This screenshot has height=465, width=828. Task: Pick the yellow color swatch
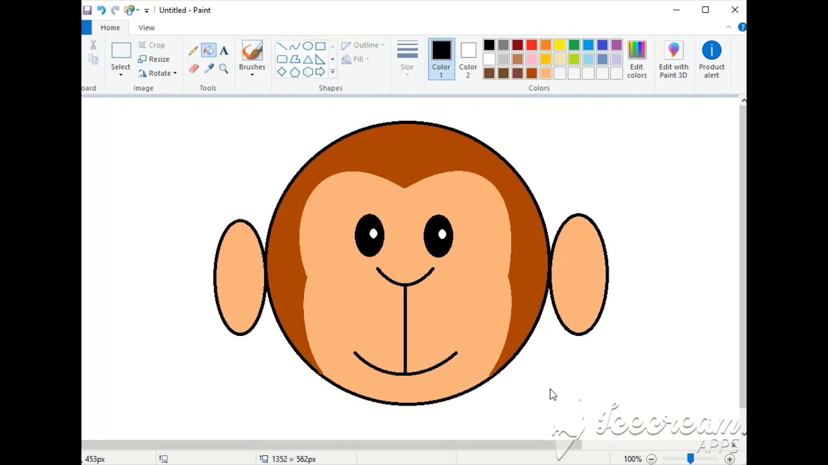tap(560, 45)
